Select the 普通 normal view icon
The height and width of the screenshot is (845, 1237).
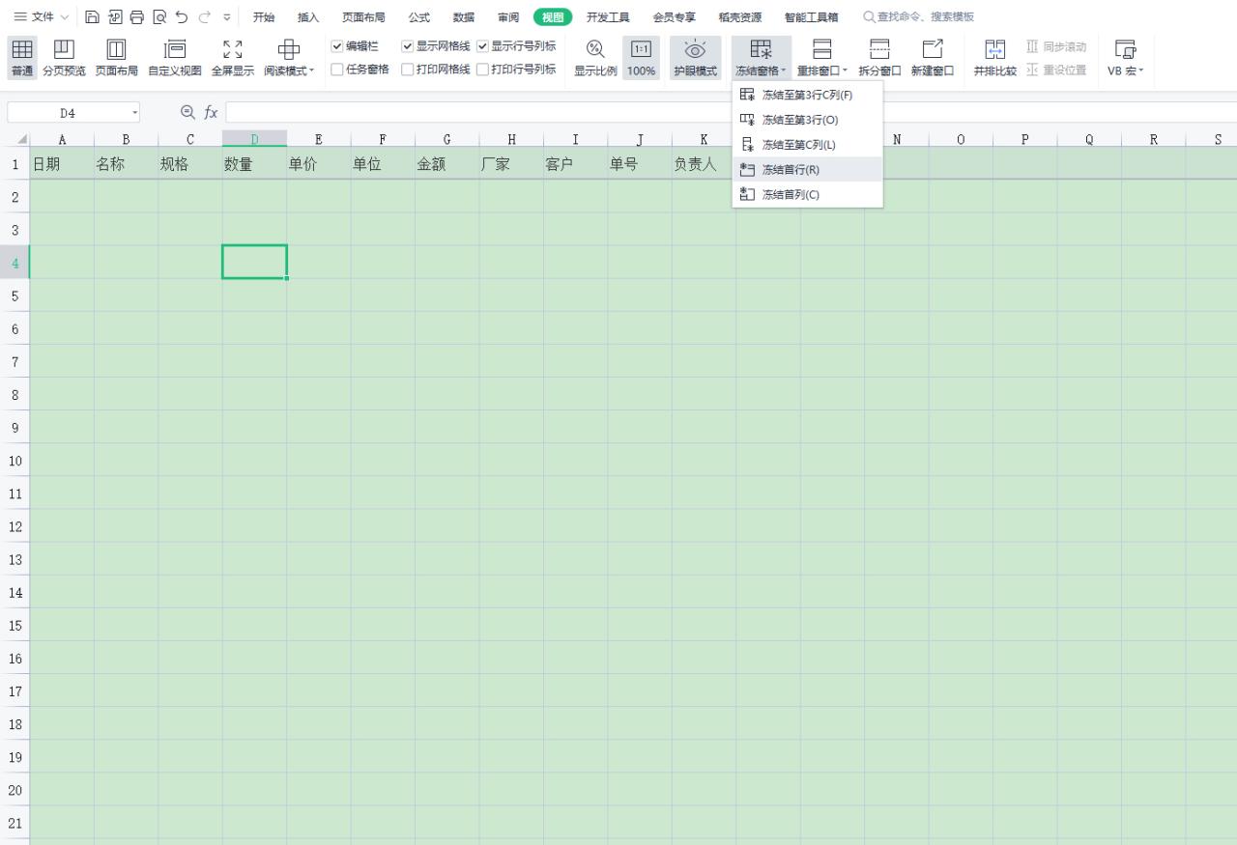tap(21, 49)
